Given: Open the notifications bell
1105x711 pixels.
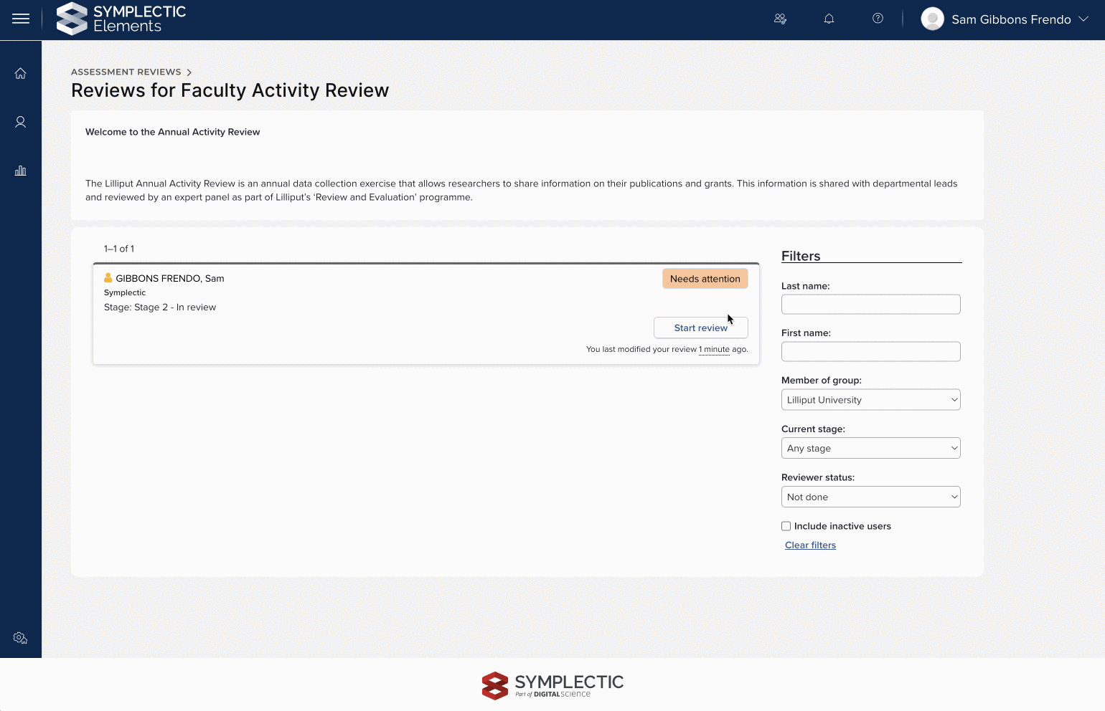Looking at the screenshot, I should (829, 19).
